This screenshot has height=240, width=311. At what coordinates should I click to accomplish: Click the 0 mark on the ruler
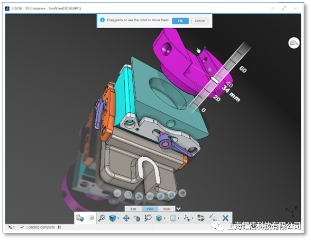(x=204, y=110)
